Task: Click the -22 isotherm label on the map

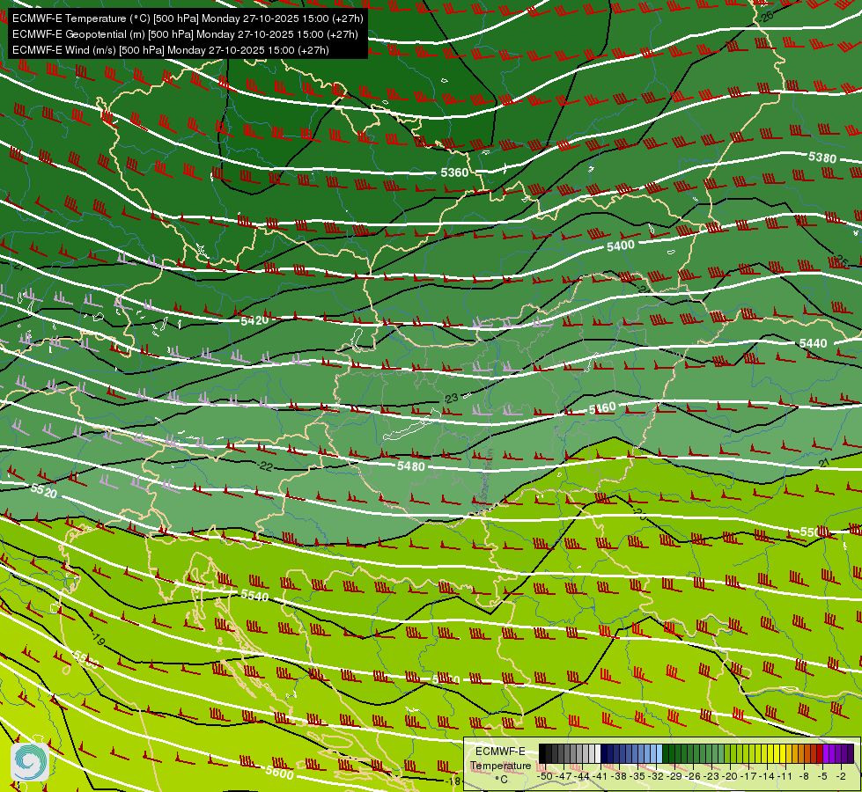Action: [265, 466]
